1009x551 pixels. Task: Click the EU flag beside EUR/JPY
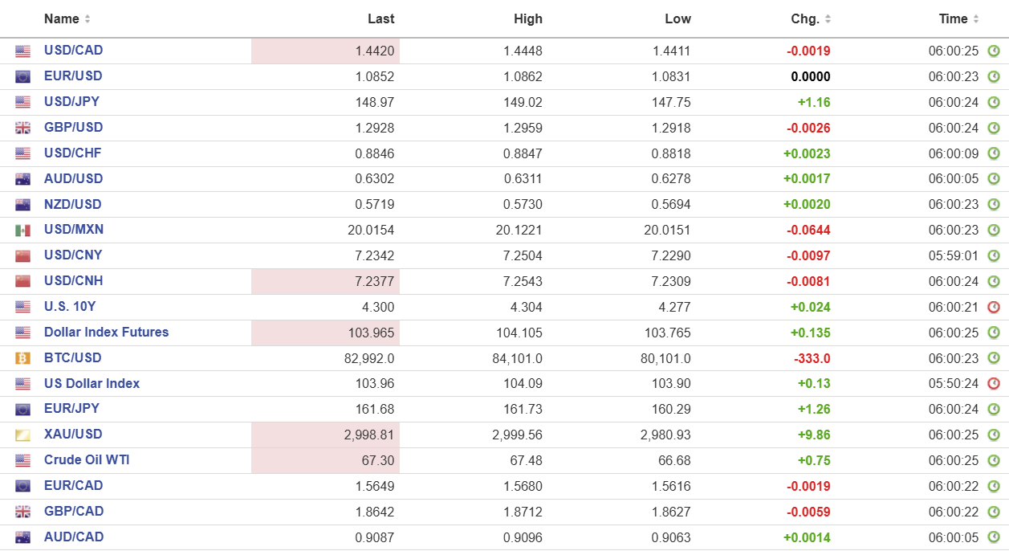click(x=22, y=410)
